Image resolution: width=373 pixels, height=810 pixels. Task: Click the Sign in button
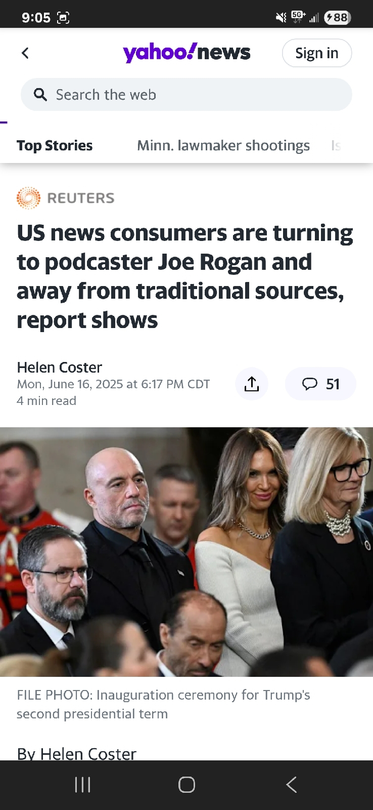point(316,53)
